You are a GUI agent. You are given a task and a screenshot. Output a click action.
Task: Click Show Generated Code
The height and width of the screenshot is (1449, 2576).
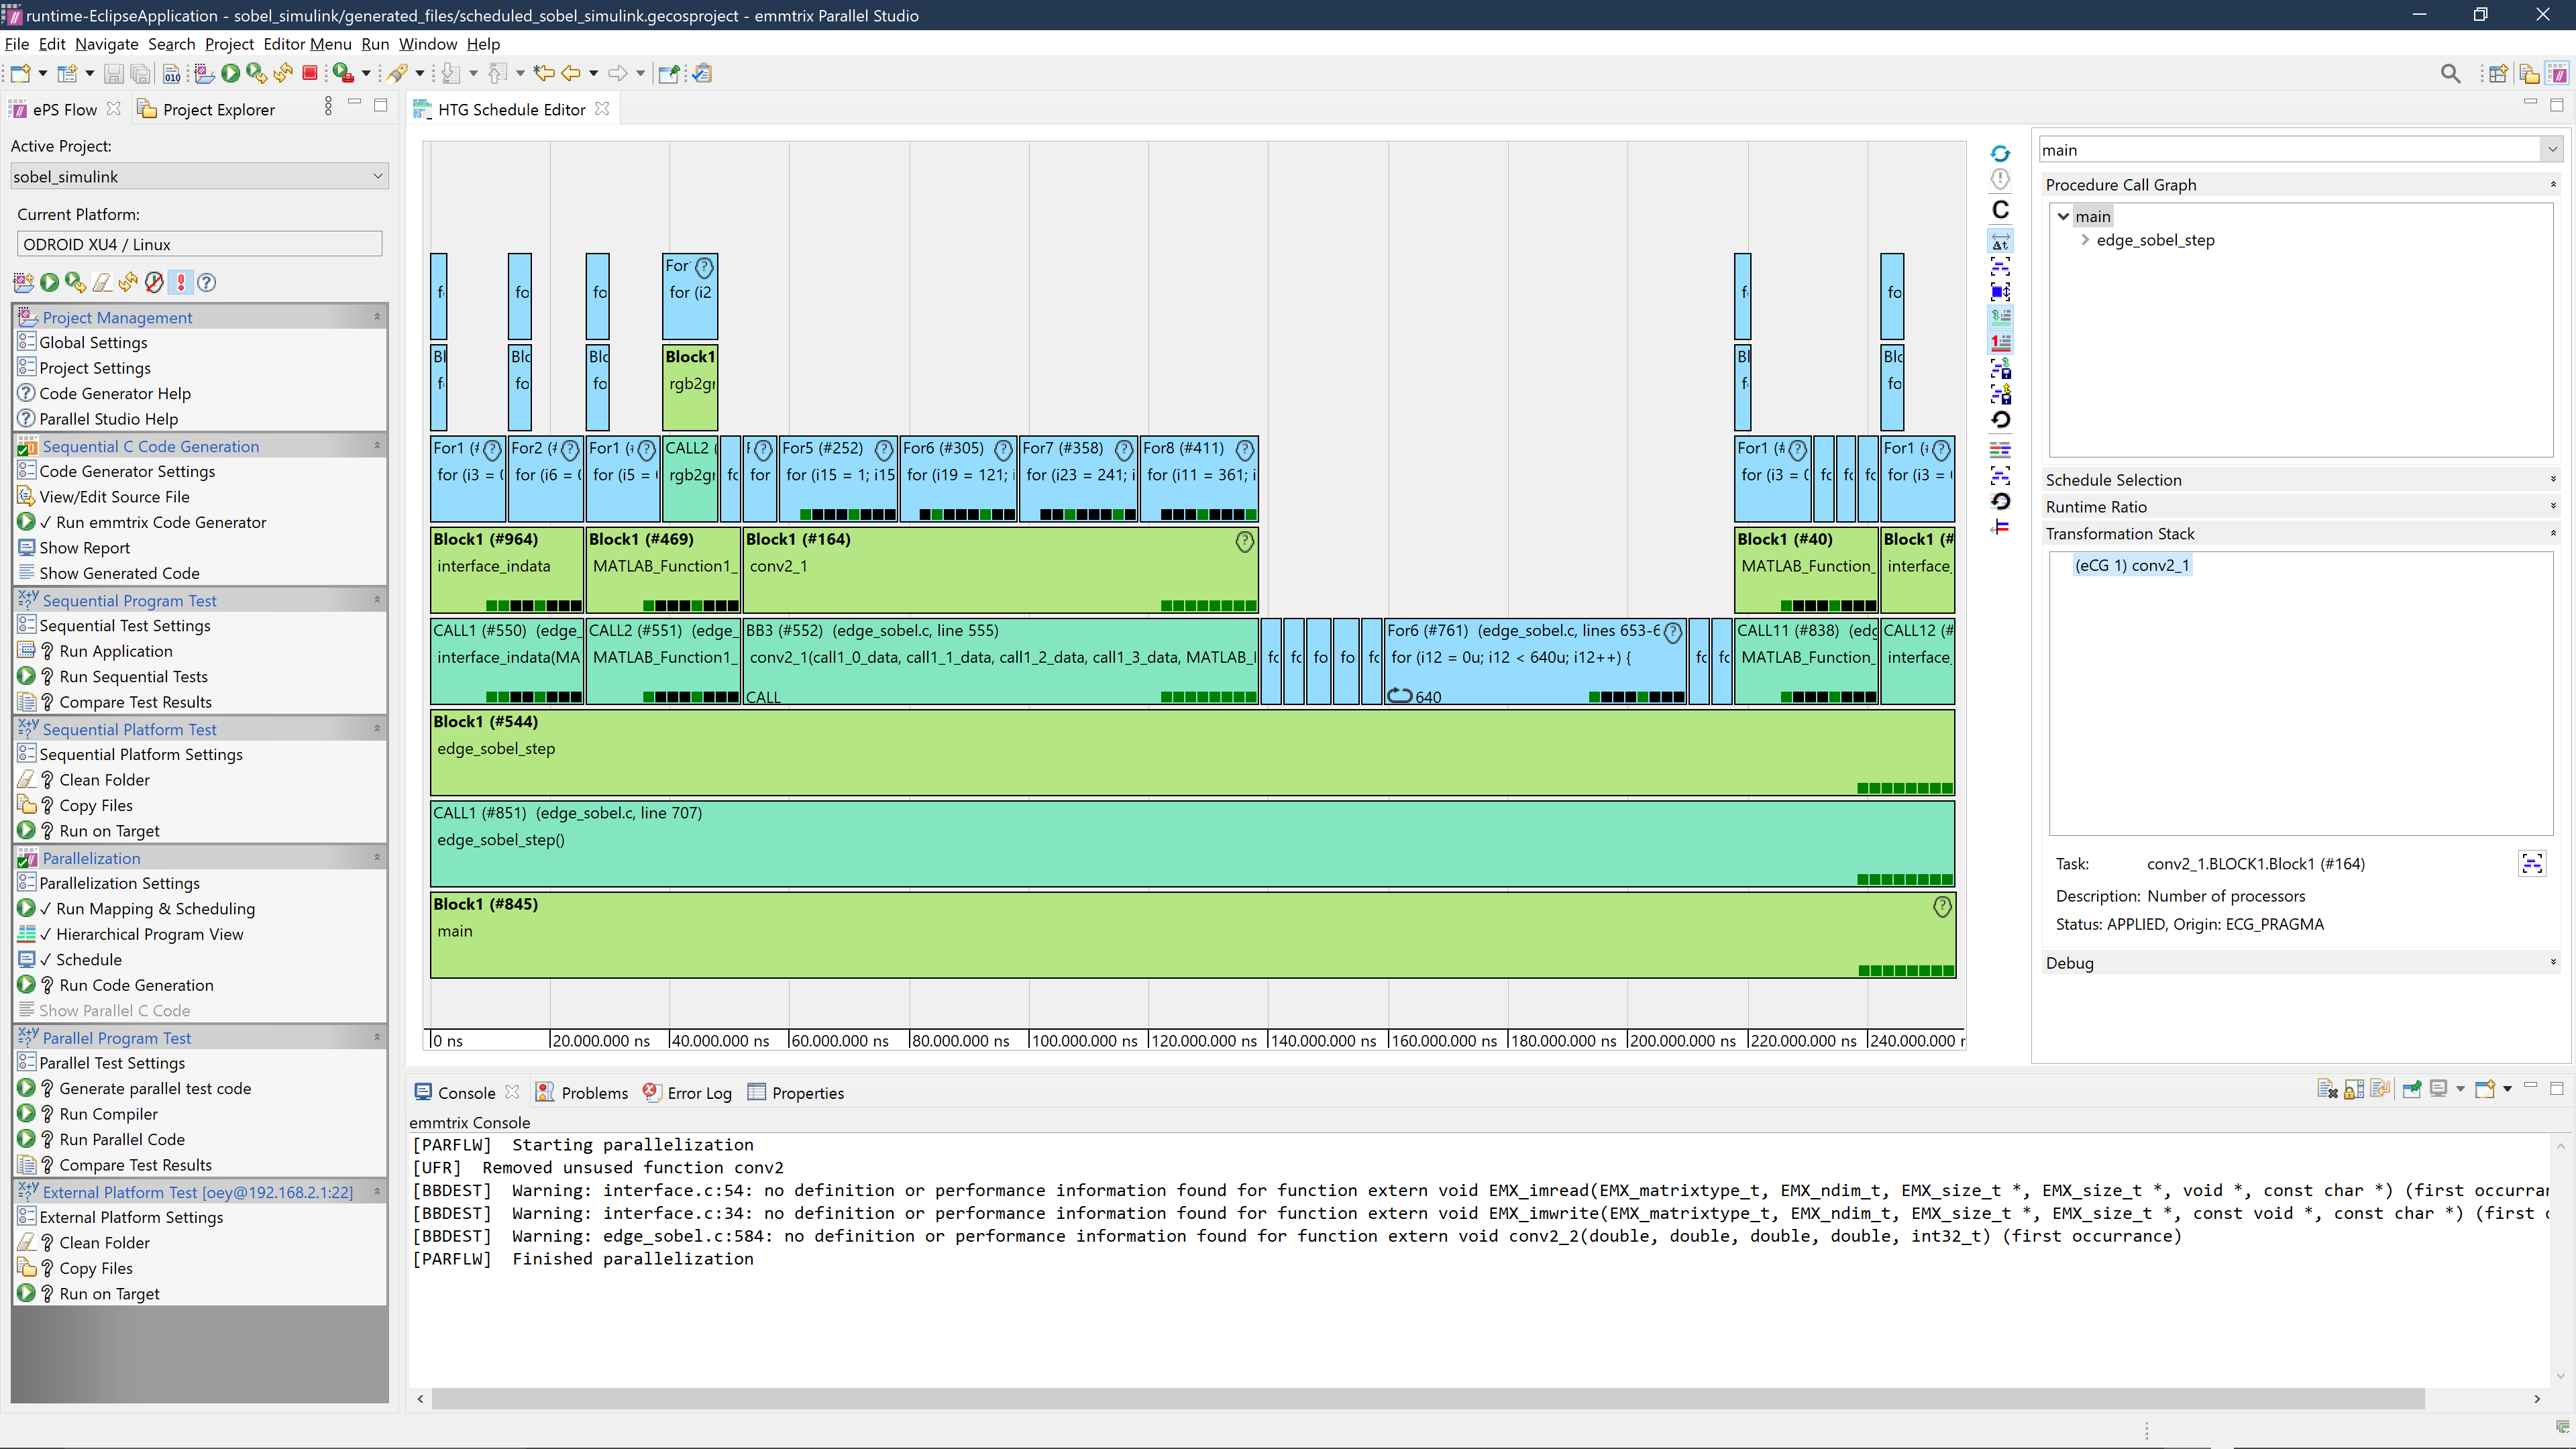coord(119,573)
